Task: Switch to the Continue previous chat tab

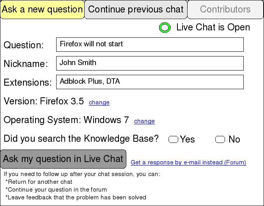Action: coord(136,9)
